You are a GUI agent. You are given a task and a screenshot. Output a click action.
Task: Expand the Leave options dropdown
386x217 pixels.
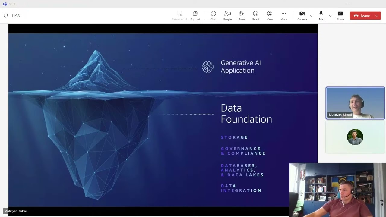coord(377,16)
